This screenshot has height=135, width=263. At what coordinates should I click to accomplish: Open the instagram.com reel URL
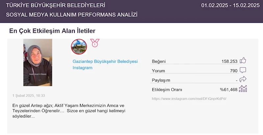(189, 98)
